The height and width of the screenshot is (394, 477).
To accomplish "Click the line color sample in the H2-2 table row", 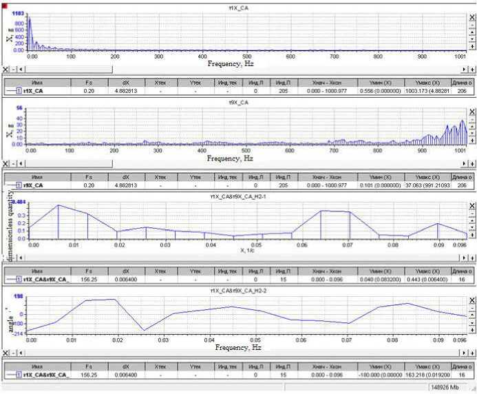I will 11,375.
